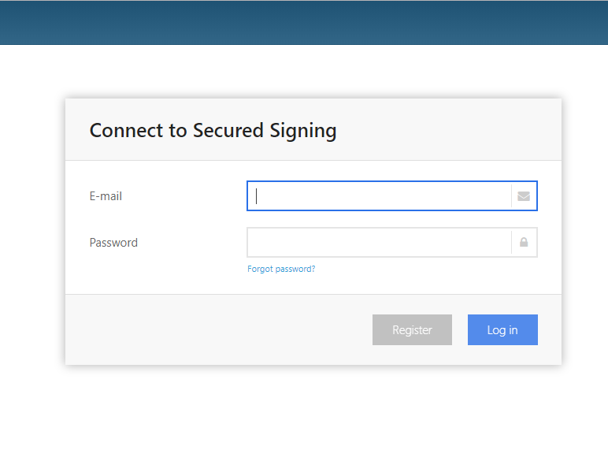Select the lock glyph beside password box

point(524,243)
